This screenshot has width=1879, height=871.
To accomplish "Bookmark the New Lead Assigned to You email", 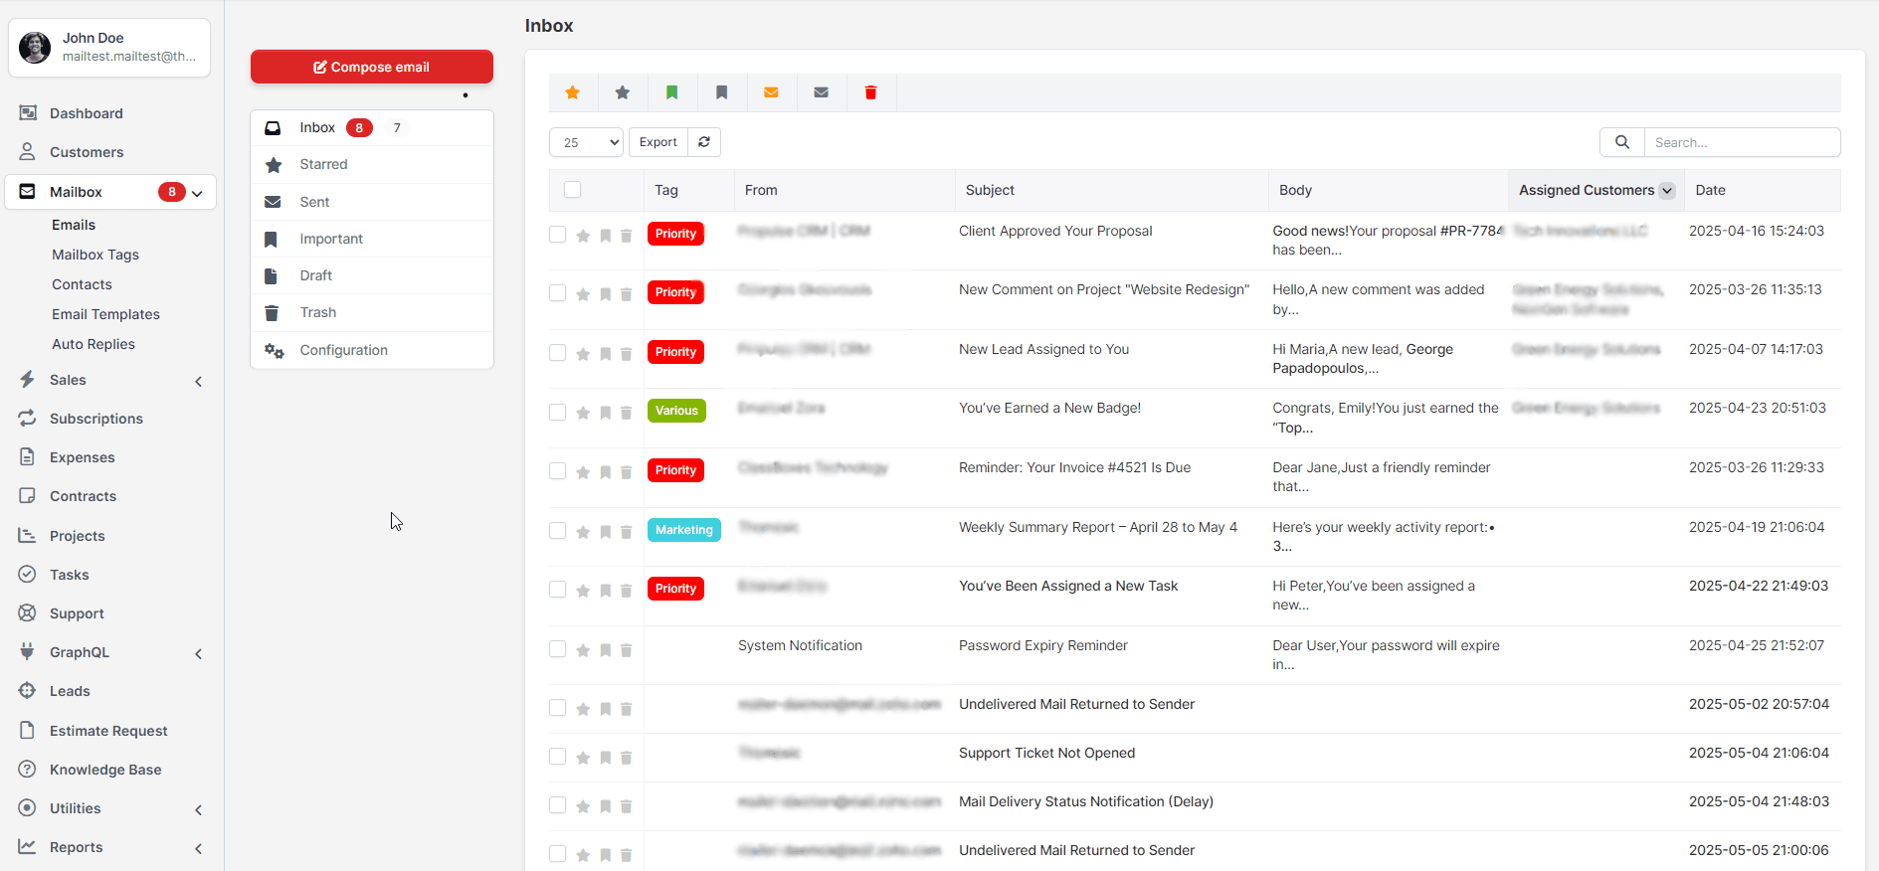I will click(605, 354).
